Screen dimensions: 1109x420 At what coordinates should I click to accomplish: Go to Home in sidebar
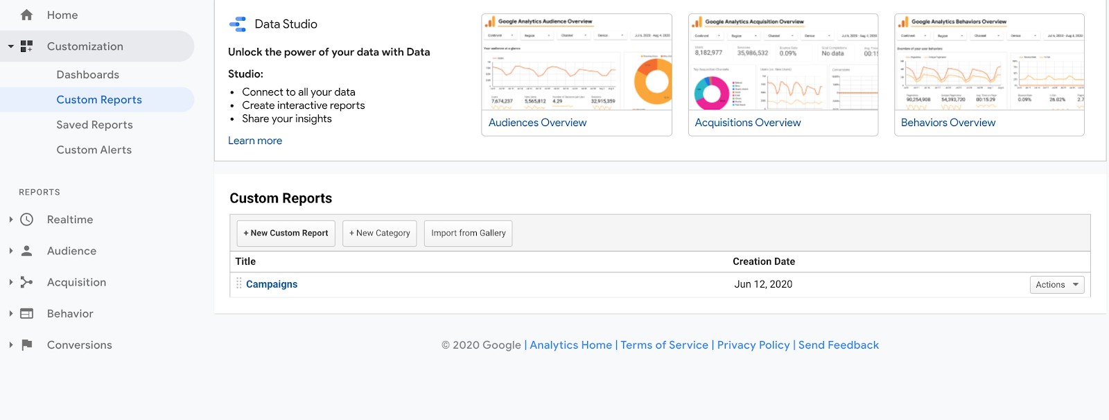coord(62,15)
